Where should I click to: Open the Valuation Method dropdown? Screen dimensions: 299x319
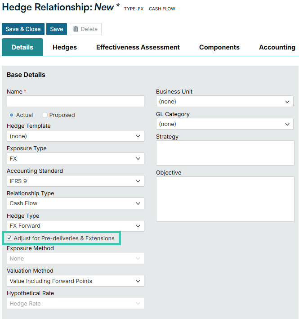tap(76, 281)
